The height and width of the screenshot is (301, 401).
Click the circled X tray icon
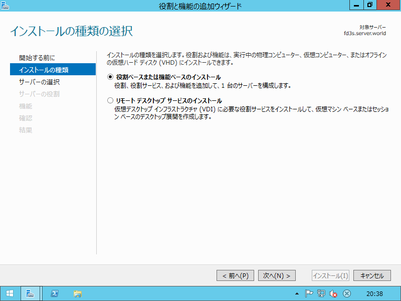click(x=347, y=293)
